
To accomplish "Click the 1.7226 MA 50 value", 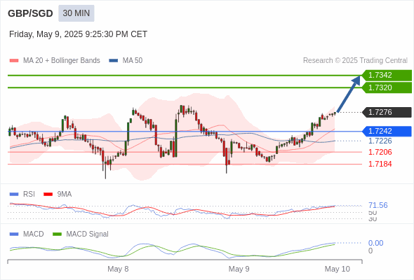I will click(x=380, y=141).
